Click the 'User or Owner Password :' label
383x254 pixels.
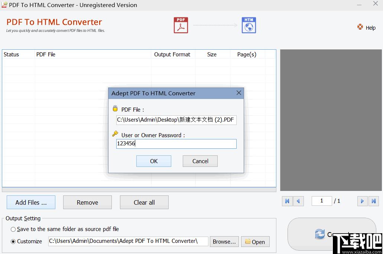(x=153, y=135)
